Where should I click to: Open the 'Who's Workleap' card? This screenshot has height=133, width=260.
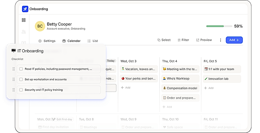[180, 78]
